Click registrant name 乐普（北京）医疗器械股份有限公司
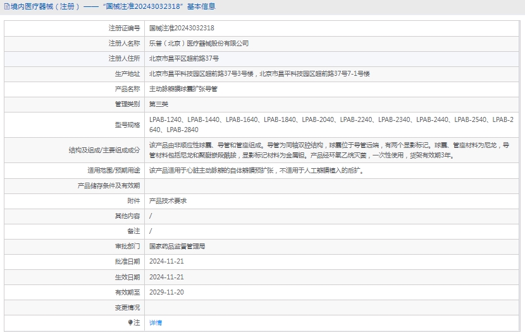 [199, 44]
